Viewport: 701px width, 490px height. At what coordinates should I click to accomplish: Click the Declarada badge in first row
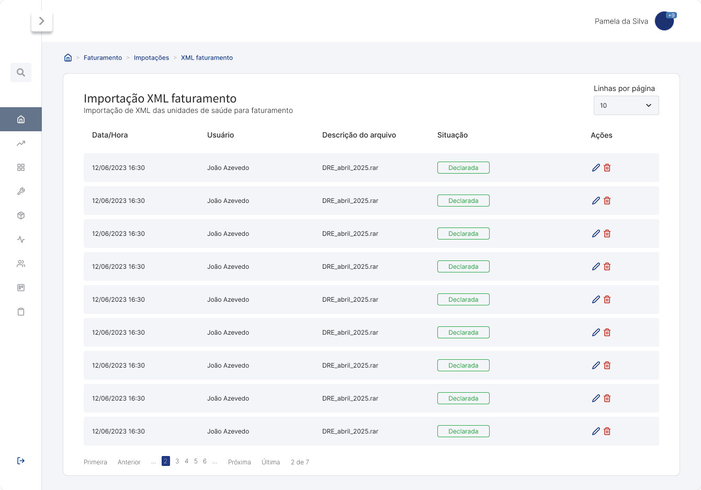coord(463,168)
